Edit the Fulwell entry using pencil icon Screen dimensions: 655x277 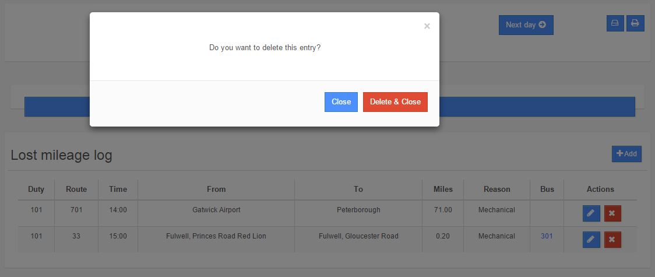[x=591, y=240]
